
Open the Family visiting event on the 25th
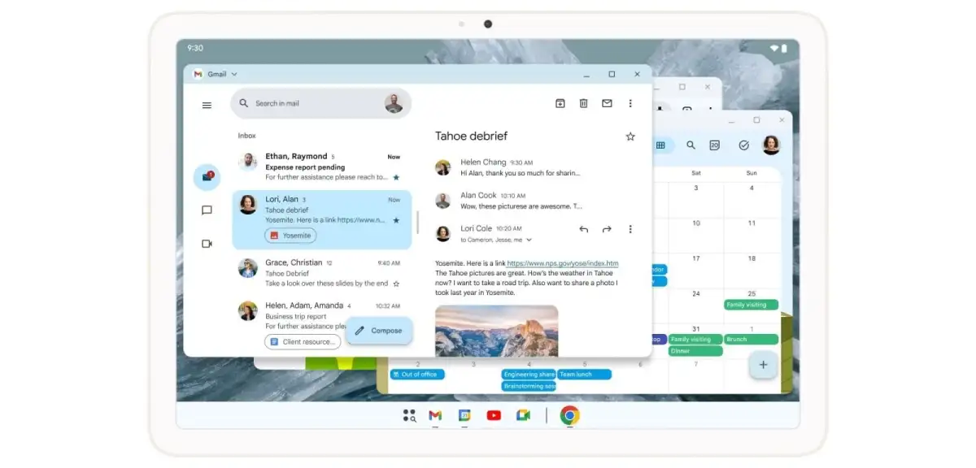(x=752, y=305)
